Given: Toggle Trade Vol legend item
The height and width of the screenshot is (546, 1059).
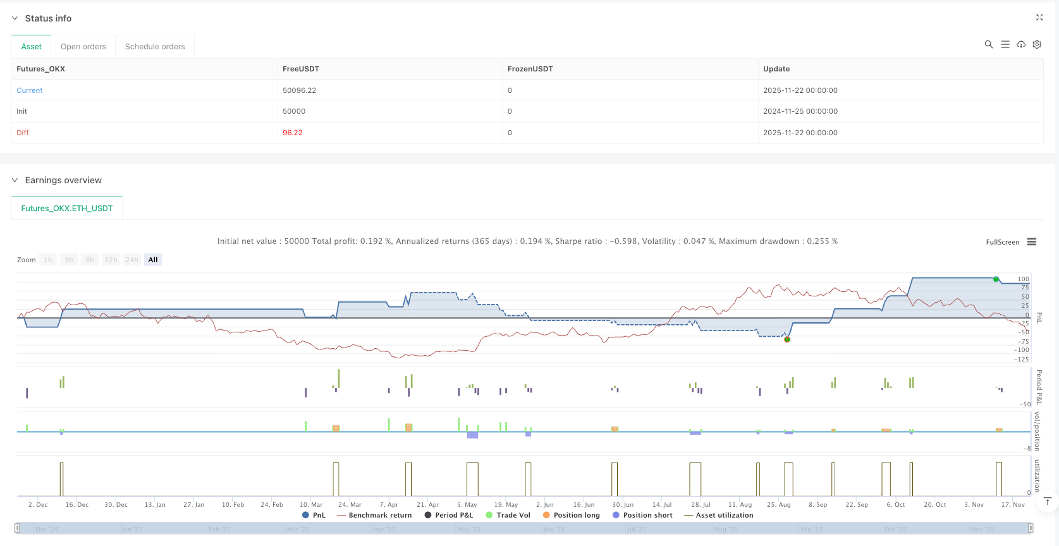Looking at the screenshot, I should pyautogui.click(x=508, y=515).
